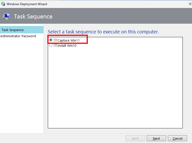Click the greyed-out Back button
The image size is (192, 143).
point(135,138)
